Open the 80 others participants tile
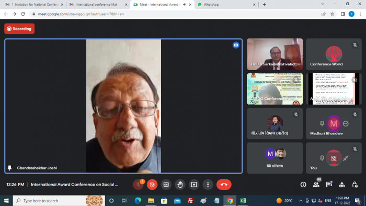Viewport: 366px width, 206px height. (x=274, y=158)
